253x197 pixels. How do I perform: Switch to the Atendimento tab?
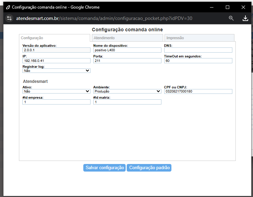coord(126,38)
